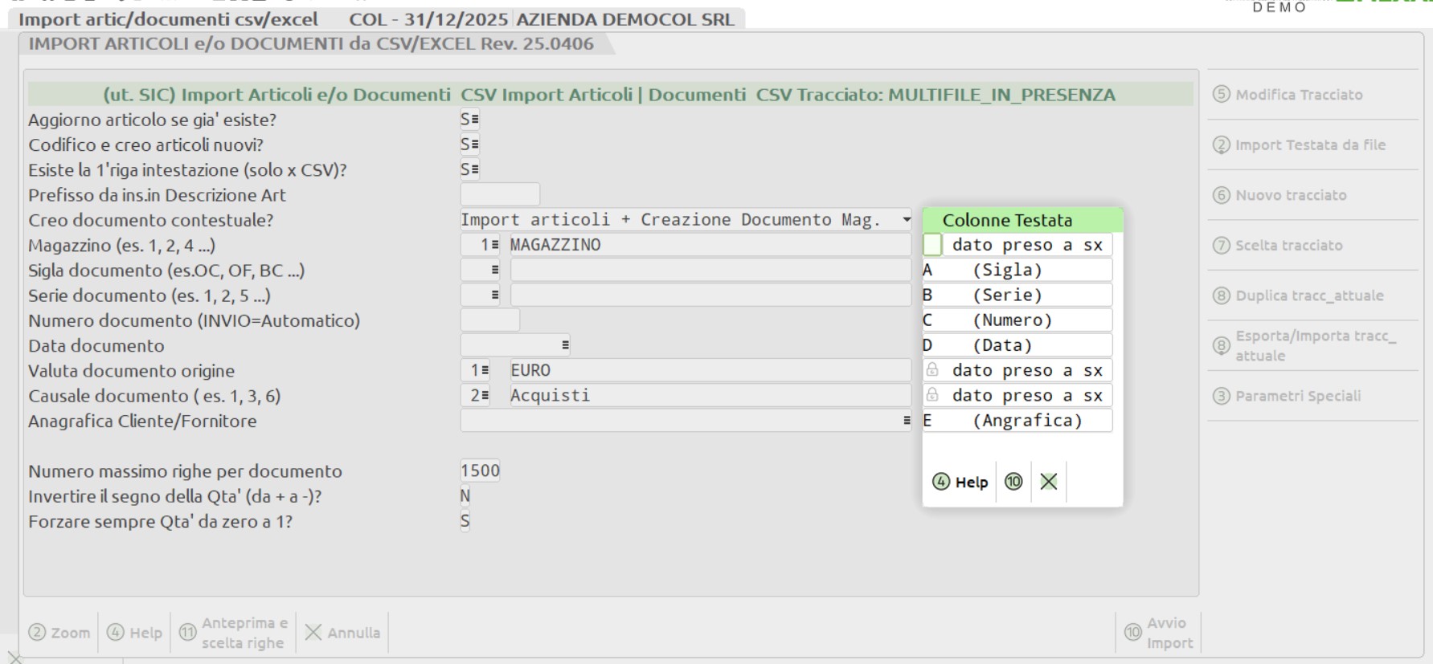
Task: Click Duplica tracc_attuale icon
Action: (1222, 295)
